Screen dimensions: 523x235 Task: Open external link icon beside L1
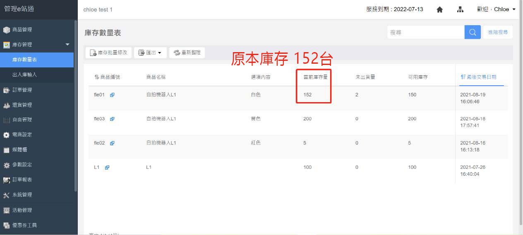107,168
